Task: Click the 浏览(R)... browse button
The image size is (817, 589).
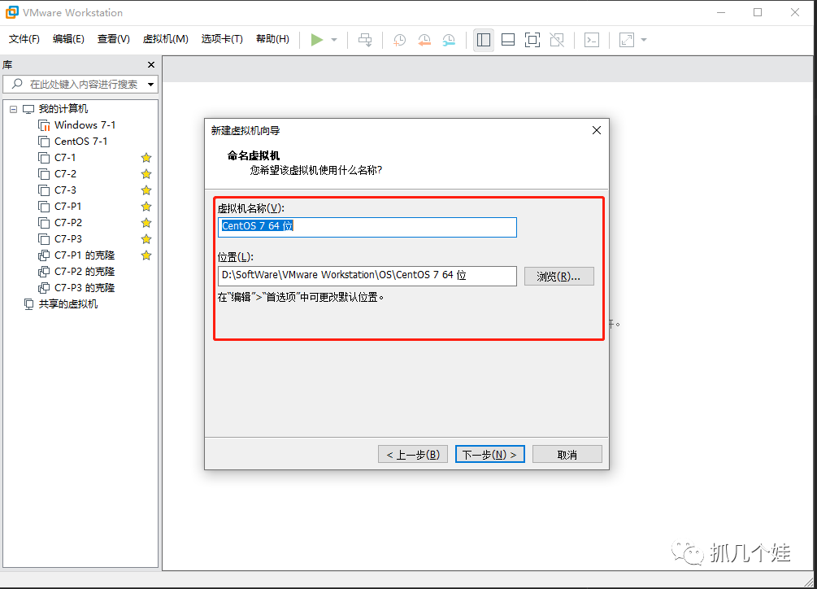Action: [559, 277]
